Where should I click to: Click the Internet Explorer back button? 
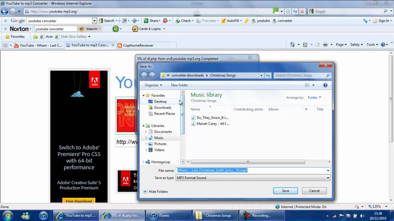5,12
